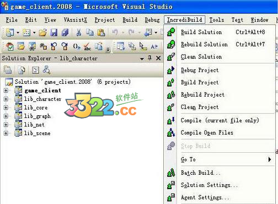
Task: Click the Copy icon in toolbar
Action: pyautogui.click(x=90, y=33)
